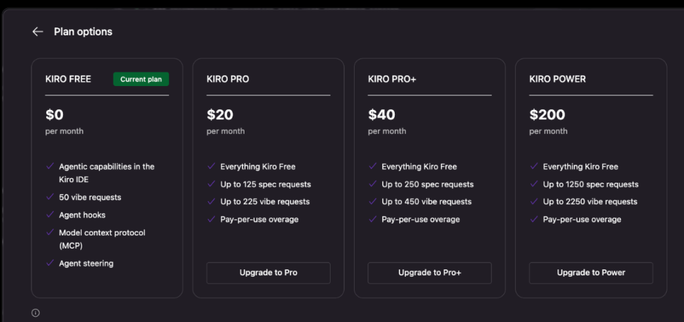
Task: Click checkmark icon next to 50 vibe requests
Action: (50, 197)
